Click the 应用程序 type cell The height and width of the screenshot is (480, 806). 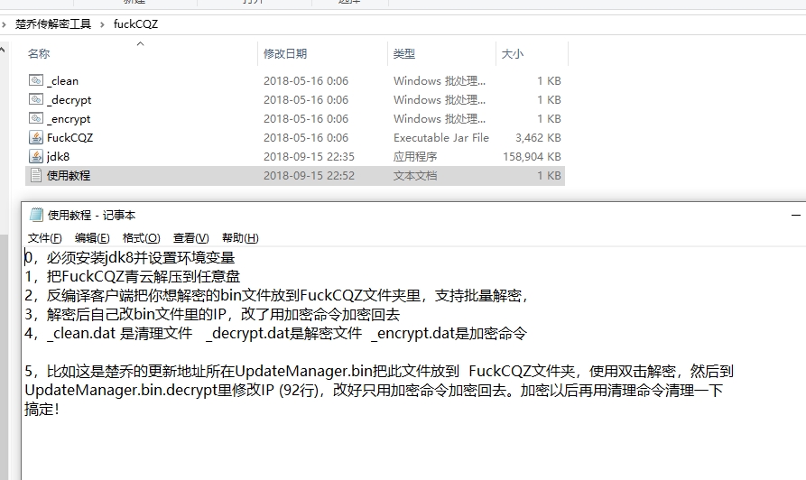click(415, 157)
